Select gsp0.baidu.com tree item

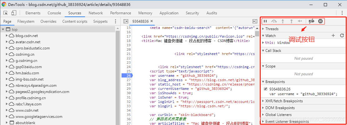pyautogui.click(x=28, y=67)
